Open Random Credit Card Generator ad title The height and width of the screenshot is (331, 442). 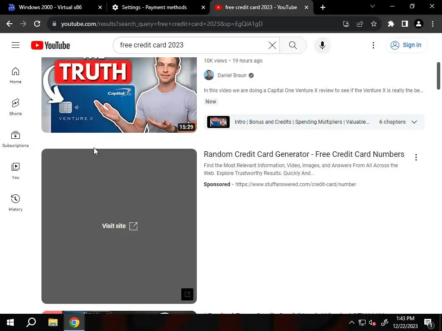(x=304, y=154)
